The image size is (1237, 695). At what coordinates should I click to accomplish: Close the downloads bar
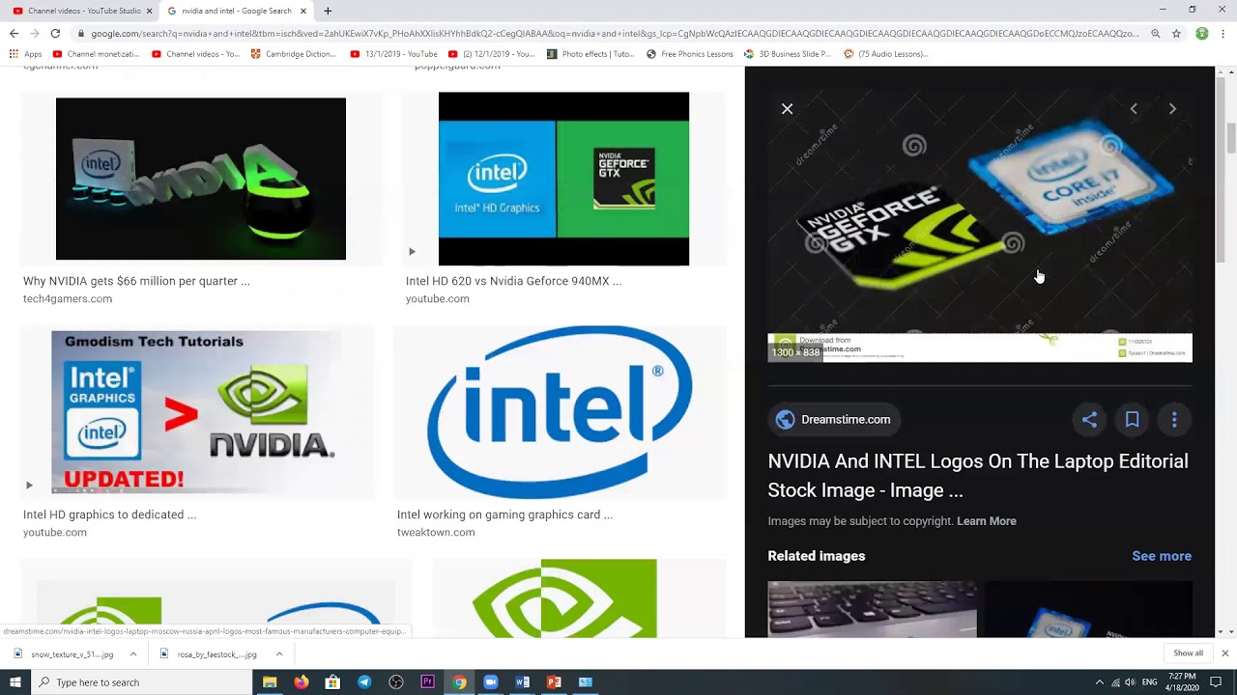(x=1224, y=653)
